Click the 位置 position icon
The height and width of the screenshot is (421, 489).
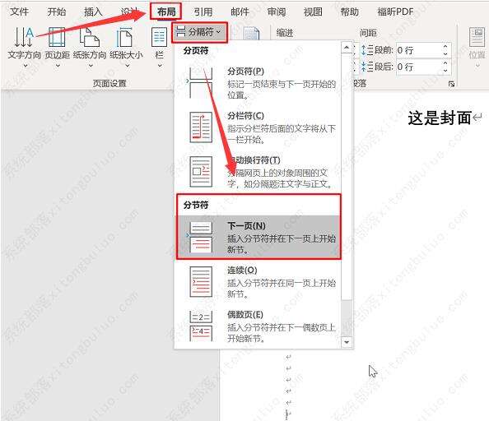tap(477, 37)
